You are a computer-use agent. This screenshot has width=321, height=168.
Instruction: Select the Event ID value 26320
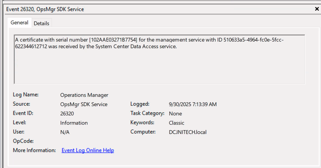point(67,114)
